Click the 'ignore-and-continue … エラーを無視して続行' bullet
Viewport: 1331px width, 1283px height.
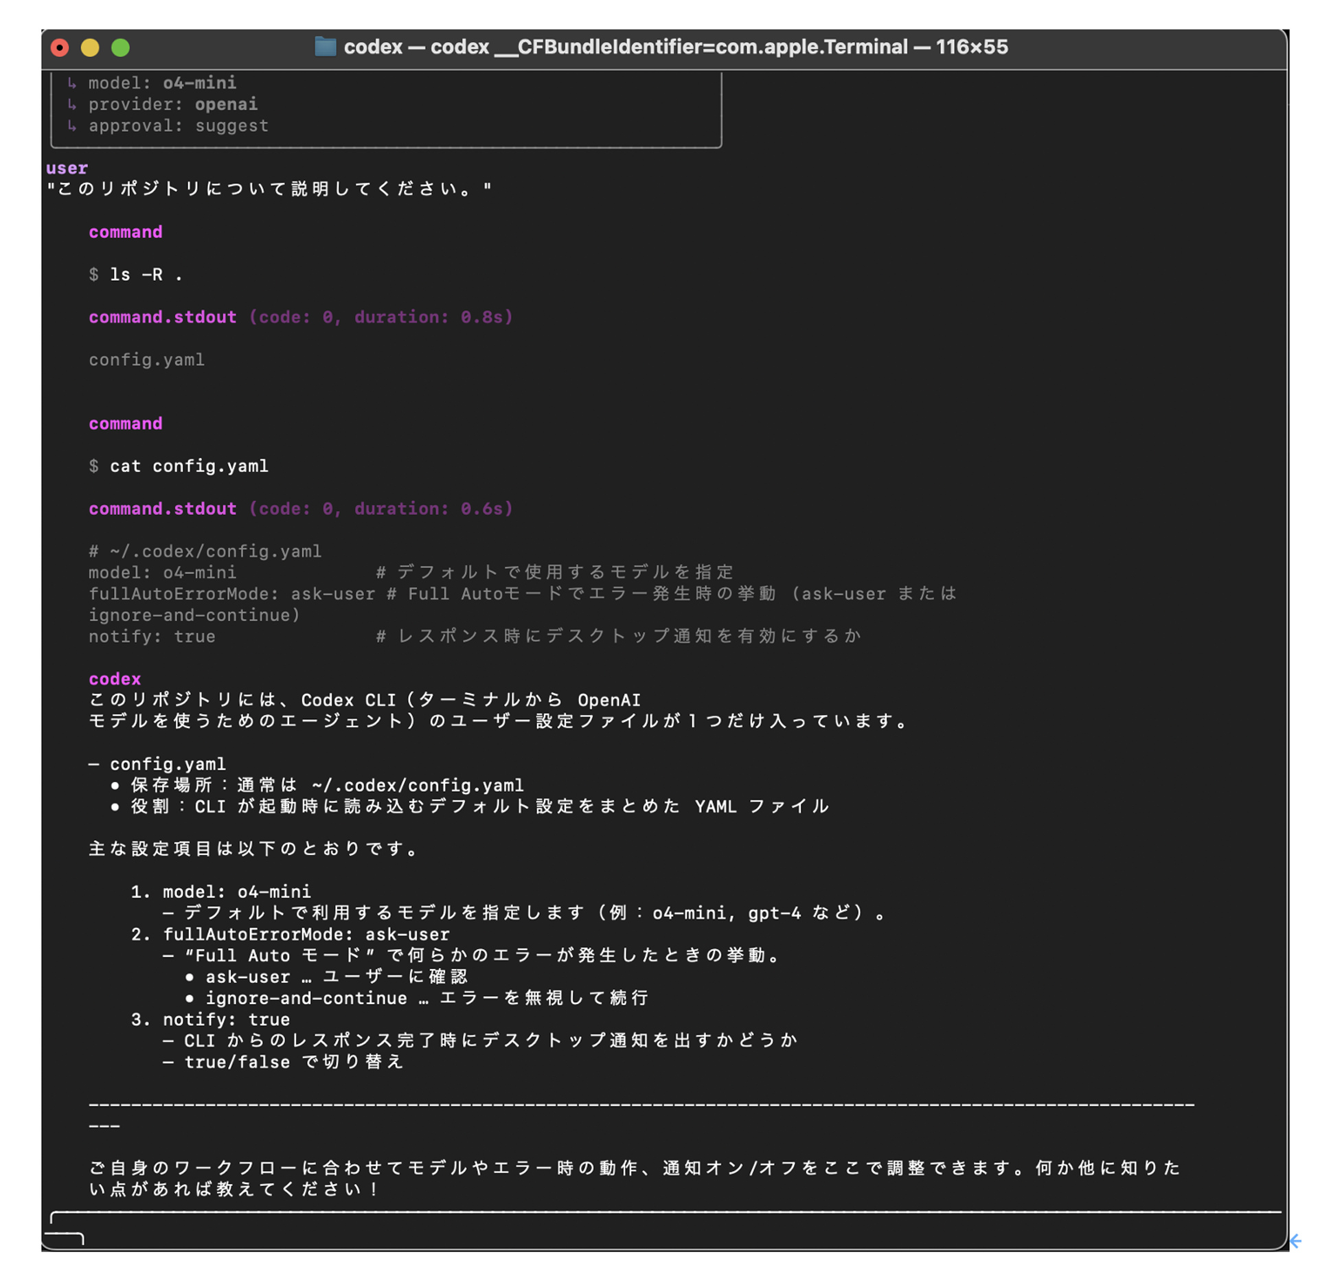tap(416, 999)
